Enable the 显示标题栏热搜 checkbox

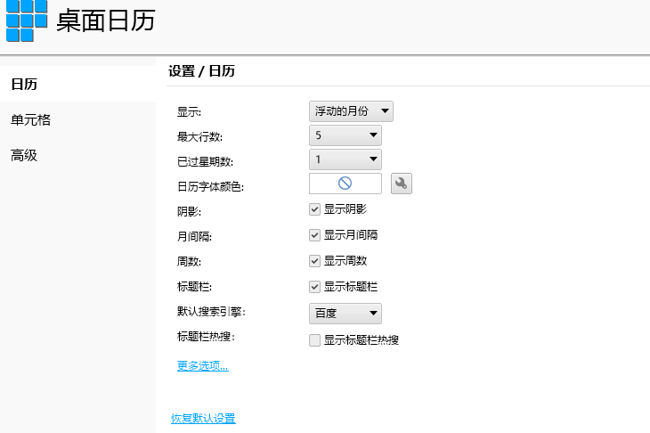pos(314,340)
